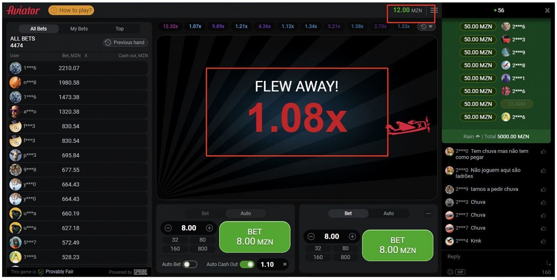Select the 1.07x history multiplier
The width and height of the screenshot is (557, 280).
point(195,26)
